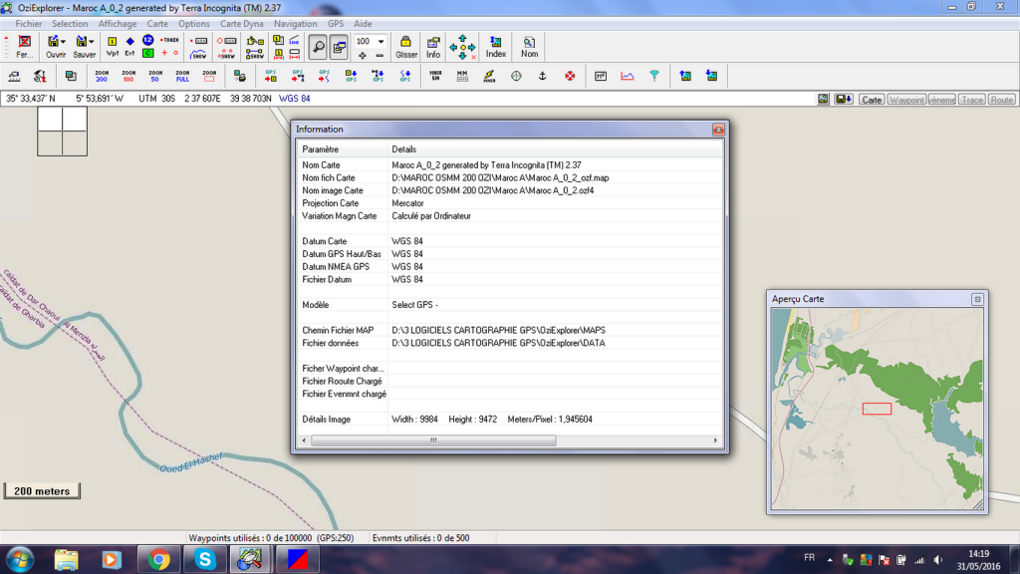Open the Windows Start menu

[20, 560]
